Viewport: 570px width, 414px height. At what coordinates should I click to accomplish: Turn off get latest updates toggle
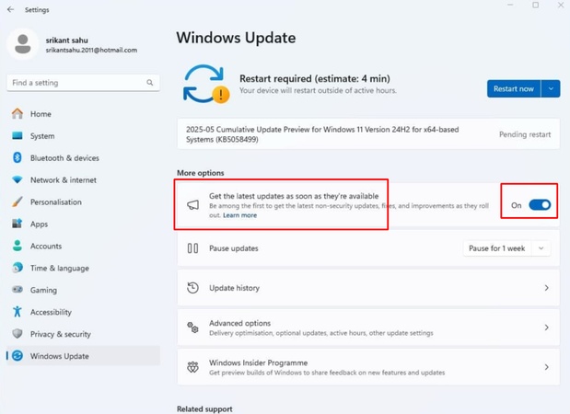point(540,205)
